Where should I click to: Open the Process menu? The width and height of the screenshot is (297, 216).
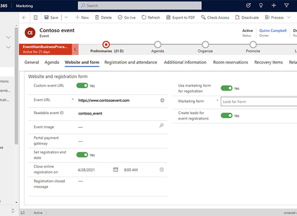[274, 17]
